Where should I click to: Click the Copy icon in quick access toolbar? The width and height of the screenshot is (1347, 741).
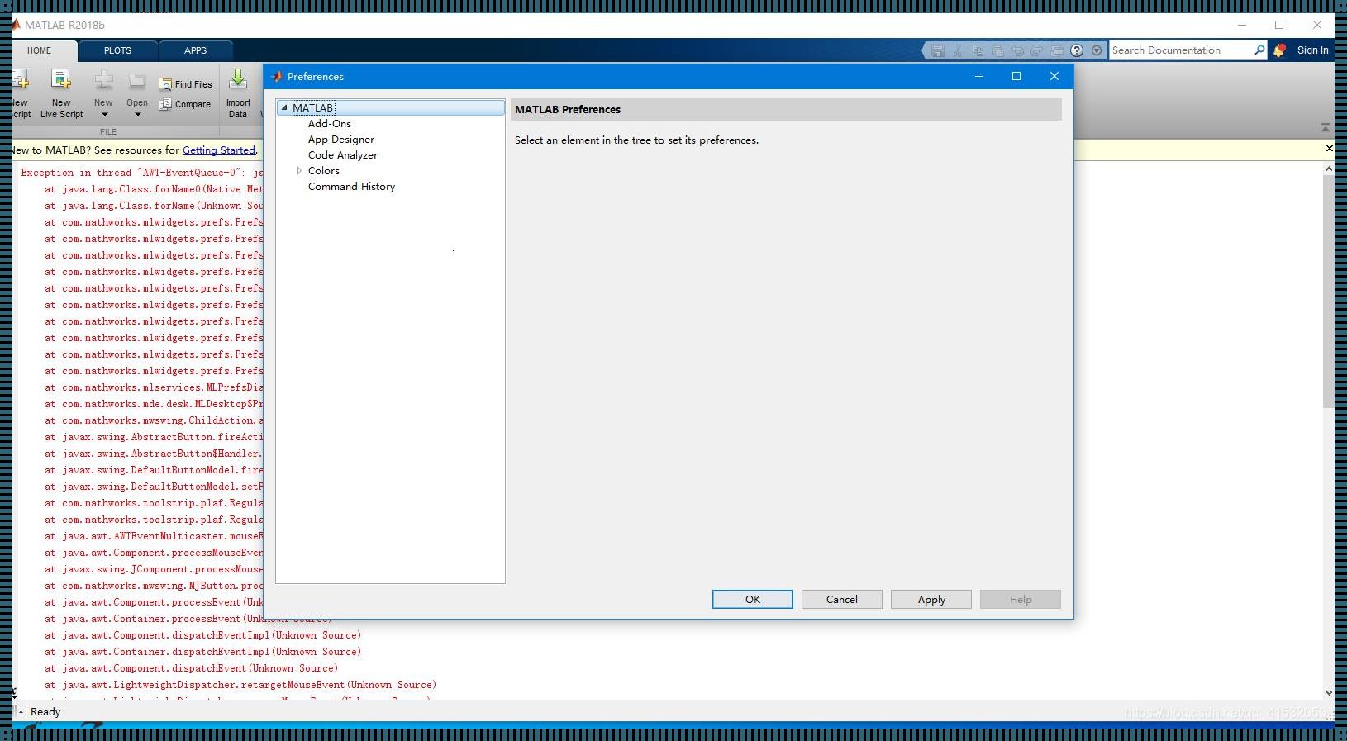(x=978, y=50)
